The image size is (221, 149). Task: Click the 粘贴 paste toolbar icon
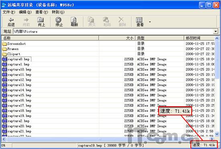point(107,22)
